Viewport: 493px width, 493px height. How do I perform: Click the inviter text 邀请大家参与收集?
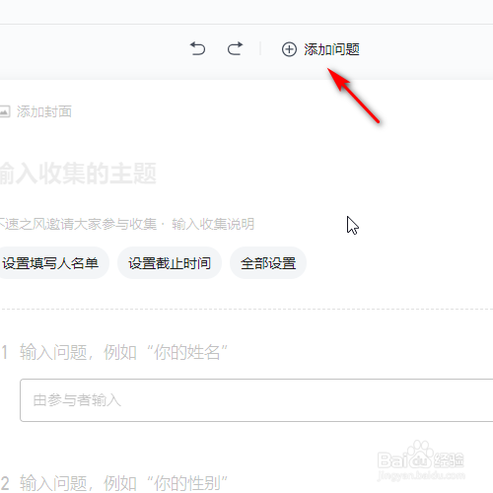pyautogui.click(x=102, y=224)
